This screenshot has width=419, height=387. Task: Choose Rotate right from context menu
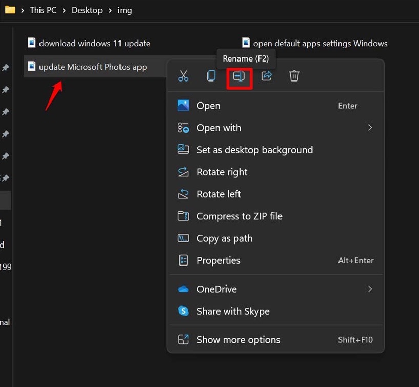point(222,172)
